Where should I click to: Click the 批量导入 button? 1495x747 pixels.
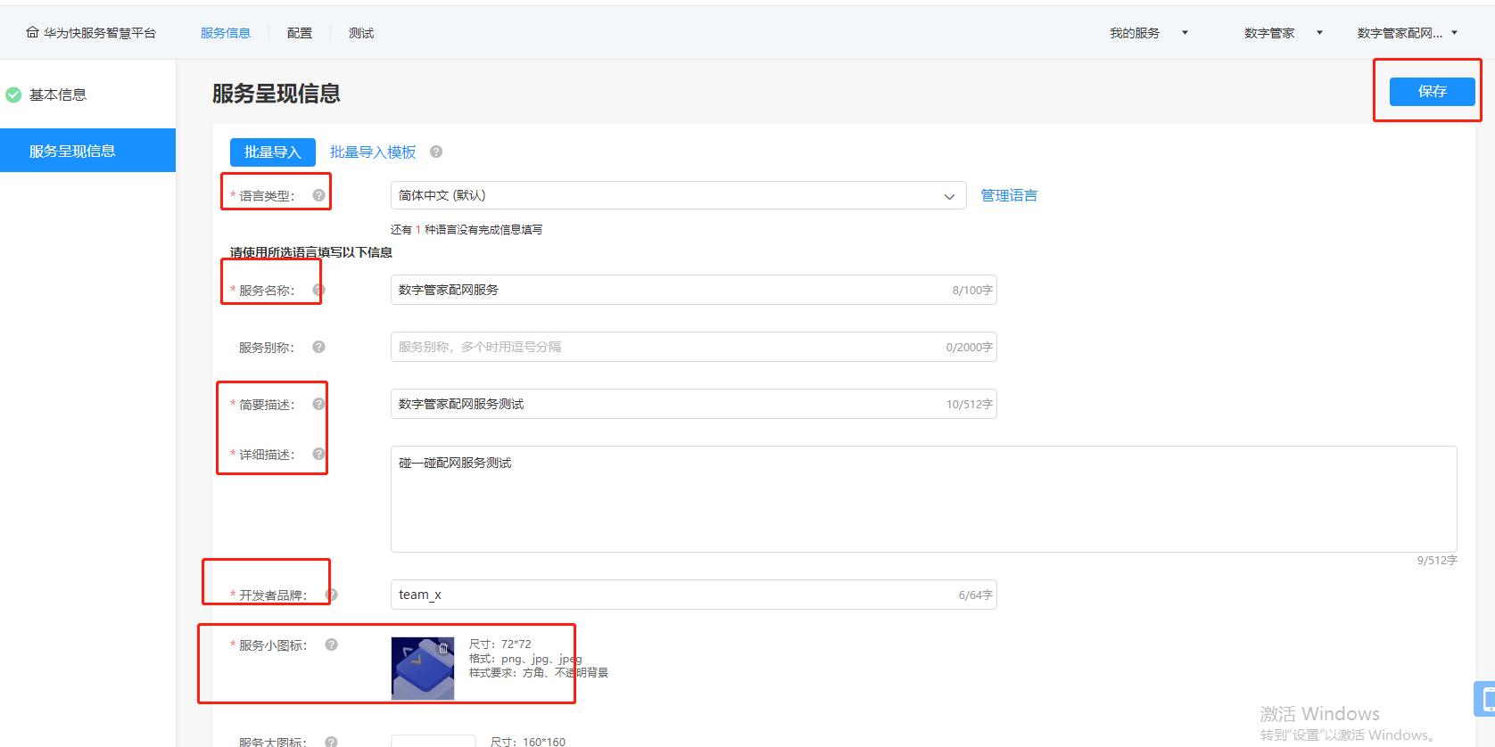click(273, 152)
